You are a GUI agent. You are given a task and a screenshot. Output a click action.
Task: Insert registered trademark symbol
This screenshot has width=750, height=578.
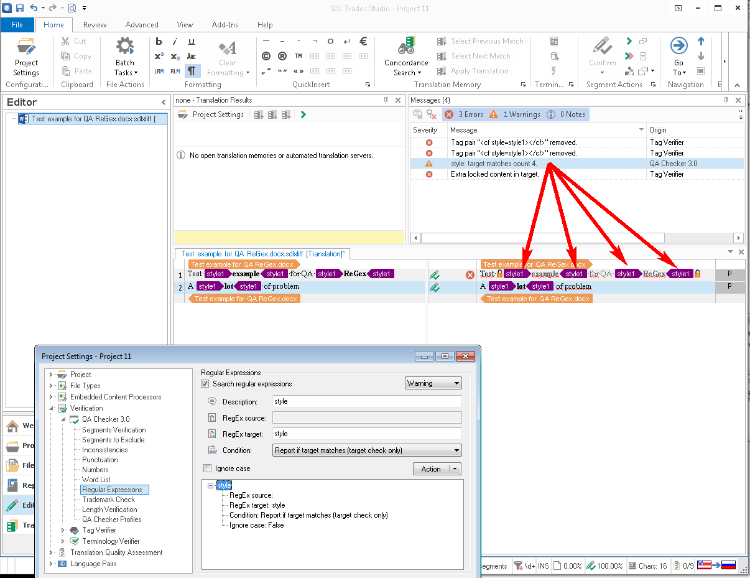pos(282,56)
